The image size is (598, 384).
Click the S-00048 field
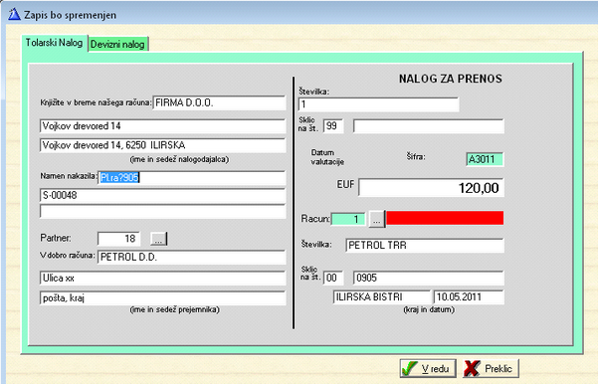163,196
